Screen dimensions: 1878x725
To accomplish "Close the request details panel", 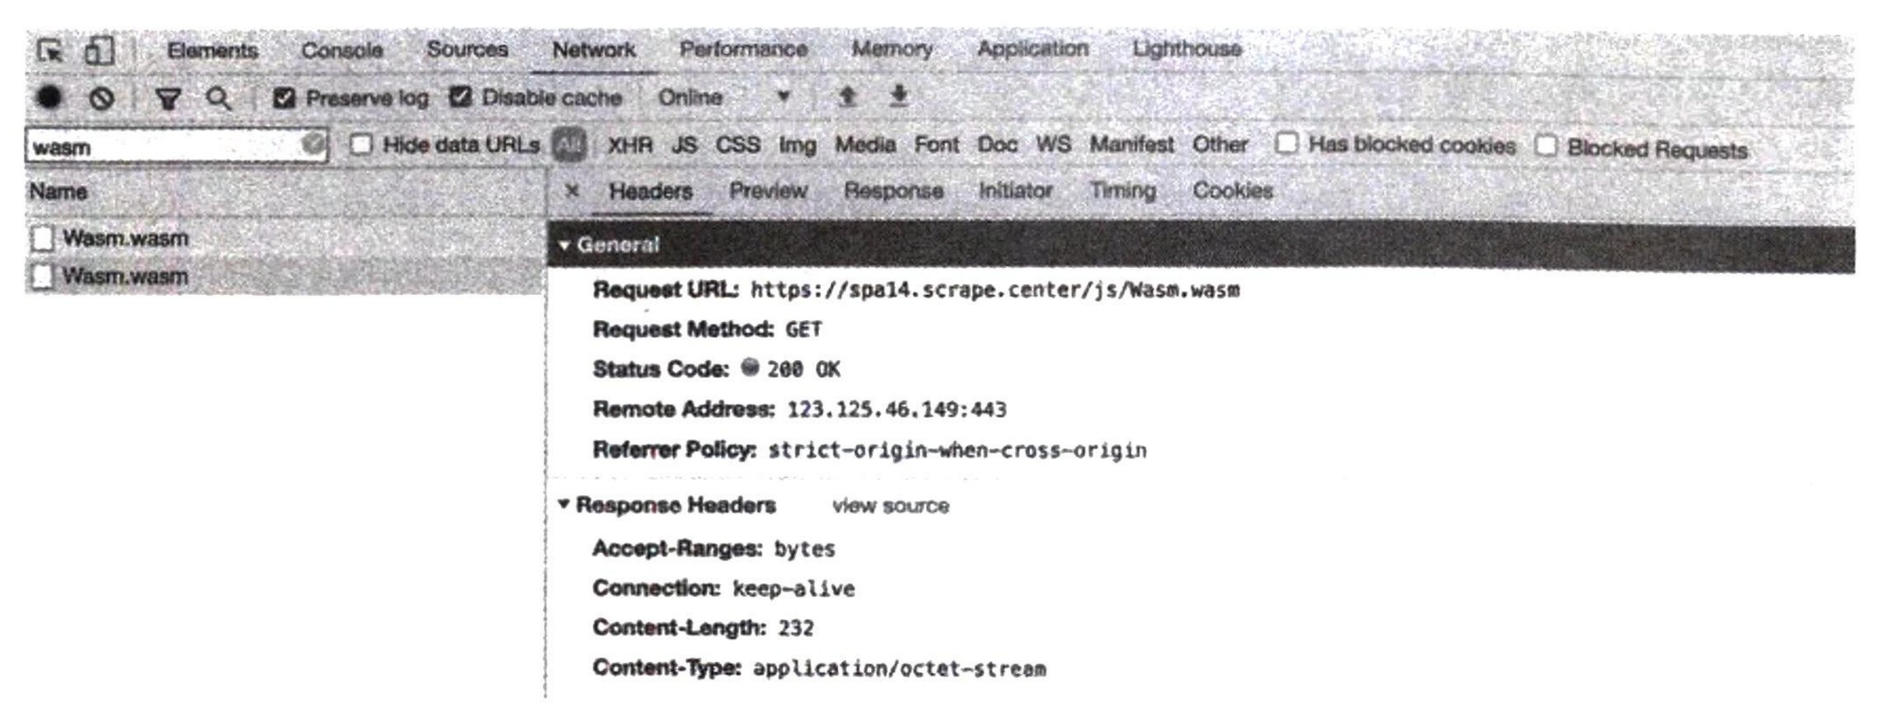I will [572, 191].
